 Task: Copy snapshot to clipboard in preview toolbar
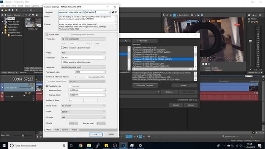[x=198, y=15]
